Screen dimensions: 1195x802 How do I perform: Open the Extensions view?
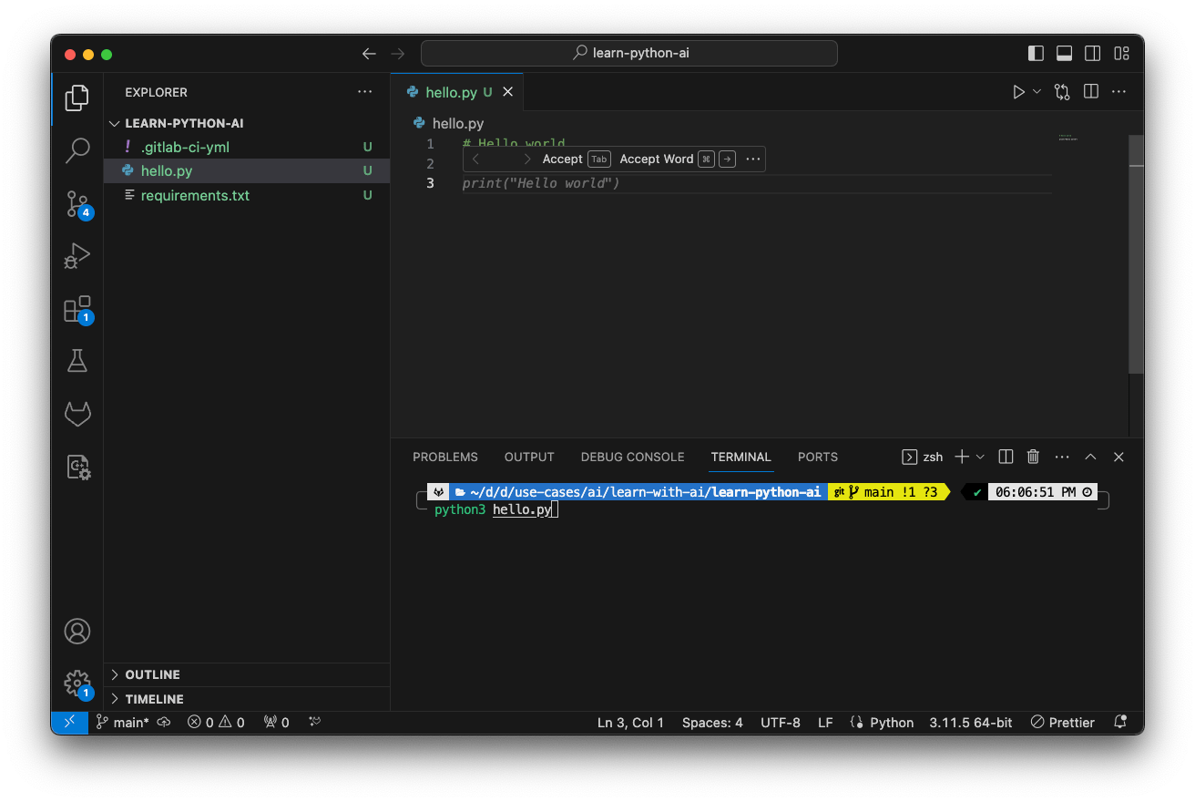click(77, 308)
